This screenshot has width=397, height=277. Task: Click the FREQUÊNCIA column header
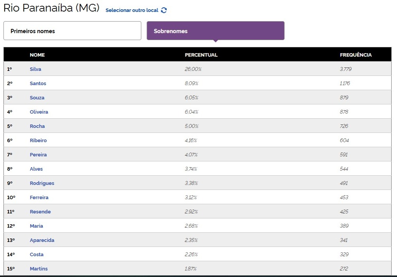point(355,55)
